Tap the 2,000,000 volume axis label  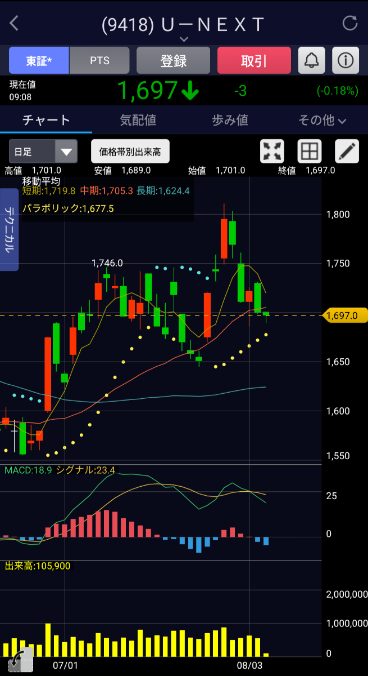click(x=347, y=594)
